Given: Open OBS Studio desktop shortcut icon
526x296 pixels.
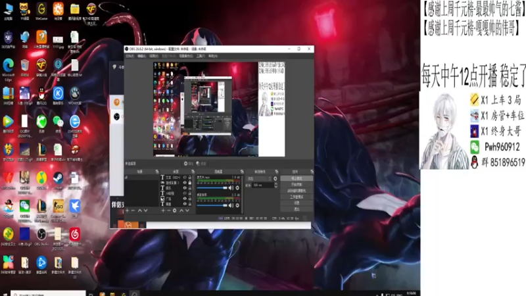Looking at the screenshot, I should point(41,237).
